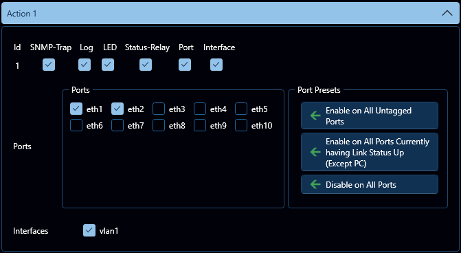Click the Port Presets group title
The image size is (461, 253).
(x=319, y=90)
